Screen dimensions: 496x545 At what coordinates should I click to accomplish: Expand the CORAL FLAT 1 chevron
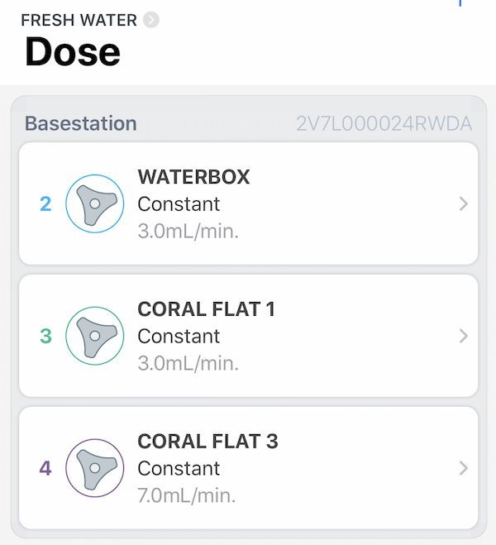pyautogui.click(x=464, y=336)
